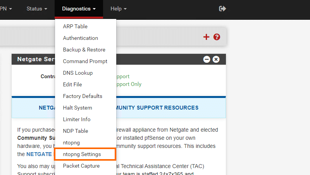Viewport: 310px width, 175px height.
Task: Open Edit File option
Action: [72, 84]
